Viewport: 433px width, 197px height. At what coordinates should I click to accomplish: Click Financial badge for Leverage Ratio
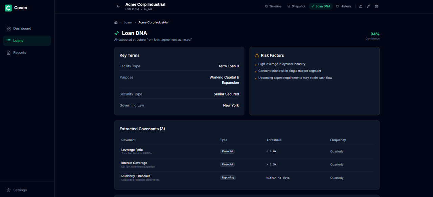click(x=227, y=152)
